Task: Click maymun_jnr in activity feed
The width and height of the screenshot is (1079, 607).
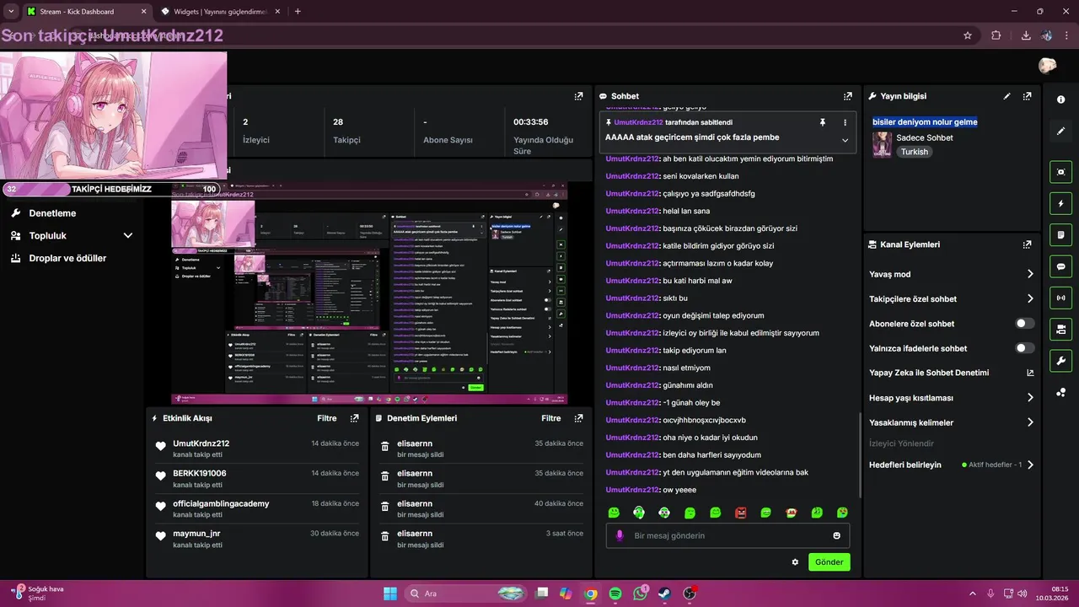Action: click(196, 534)
